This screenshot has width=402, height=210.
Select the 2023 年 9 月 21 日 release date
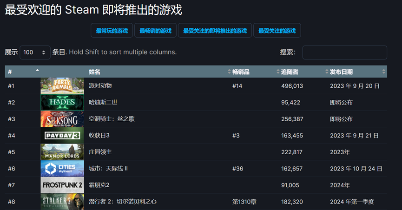pyautogui.click(x=354, y=136)
